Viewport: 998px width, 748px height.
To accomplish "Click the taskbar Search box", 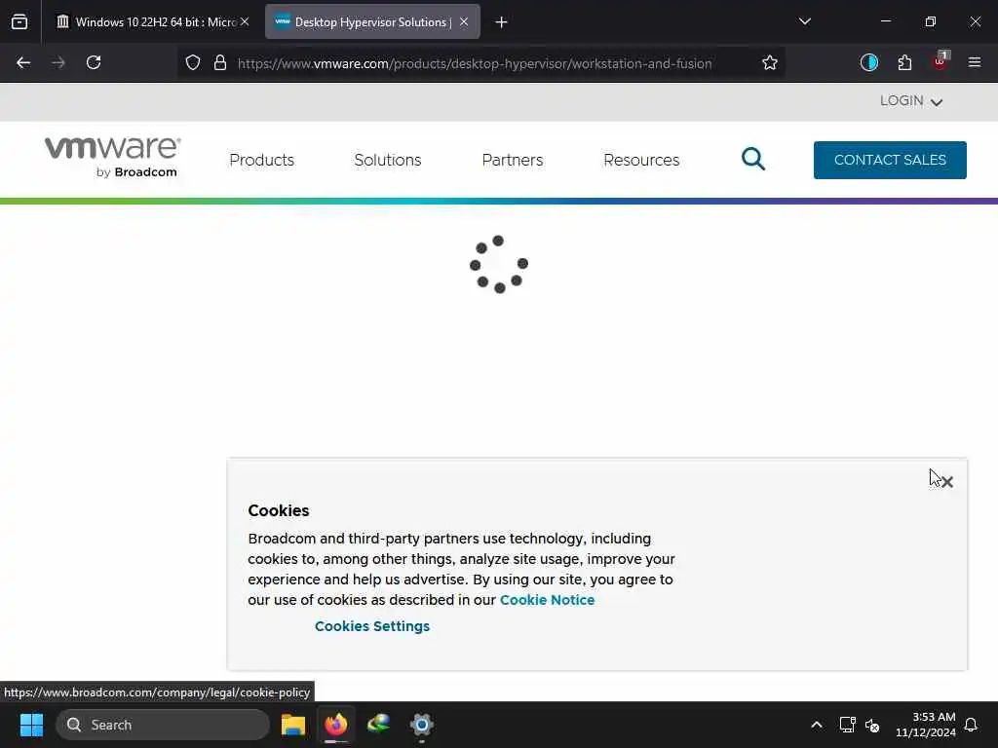I will (163, 725).
